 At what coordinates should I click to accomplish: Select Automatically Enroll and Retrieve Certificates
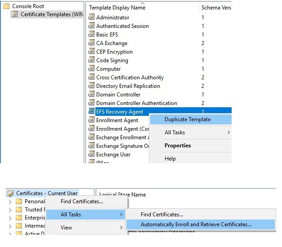196,224
